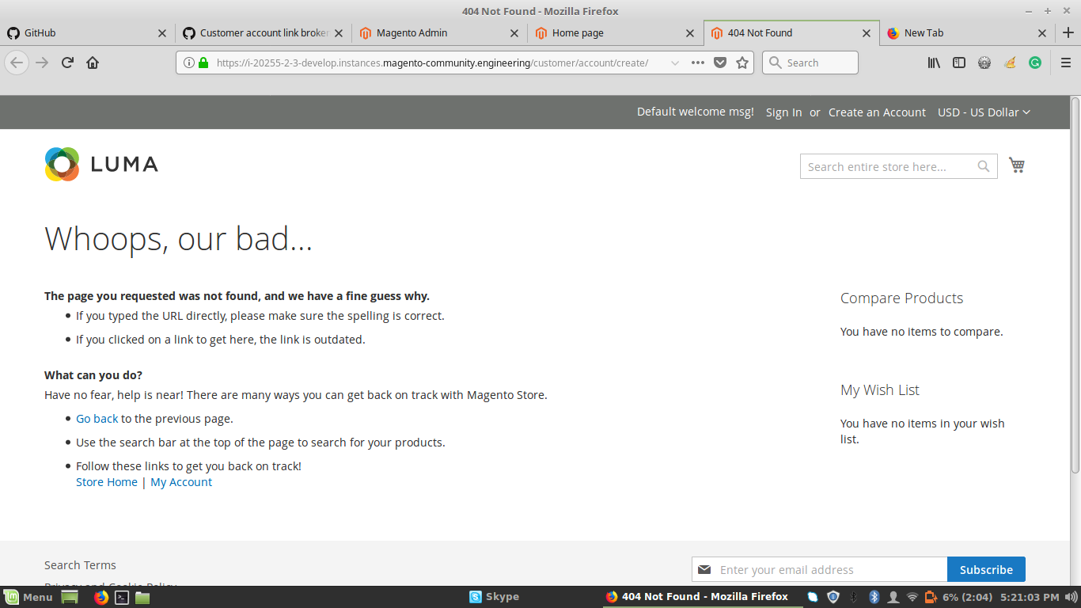Viewport: 1081px width, 608px height.
Task: Open the terminal from the taskbar
Action: pos(122,597)
